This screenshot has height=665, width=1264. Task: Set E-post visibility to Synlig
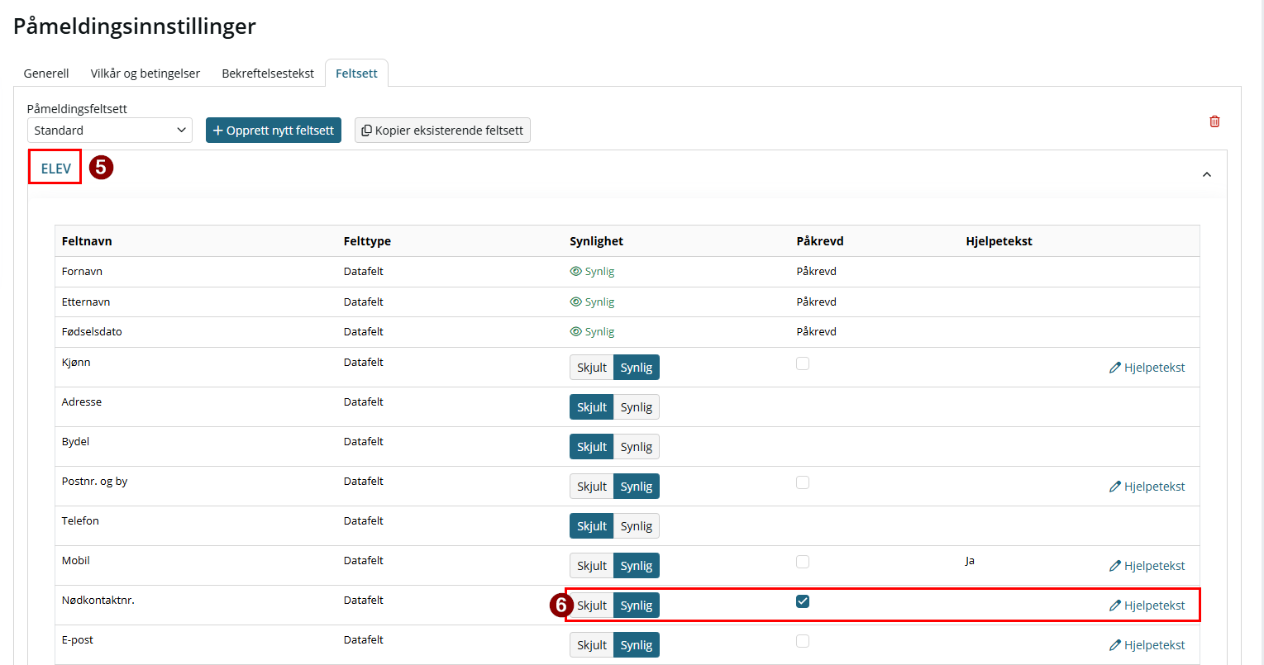pos(637,645)
